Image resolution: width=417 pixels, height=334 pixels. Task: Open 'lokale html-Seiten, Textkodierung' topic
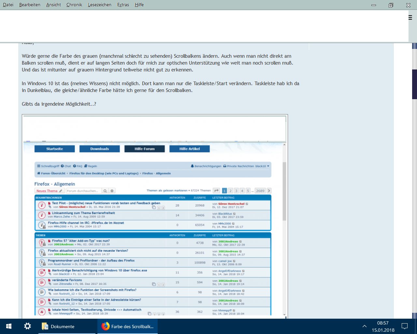pyautogui.click(x=97, y=310)
